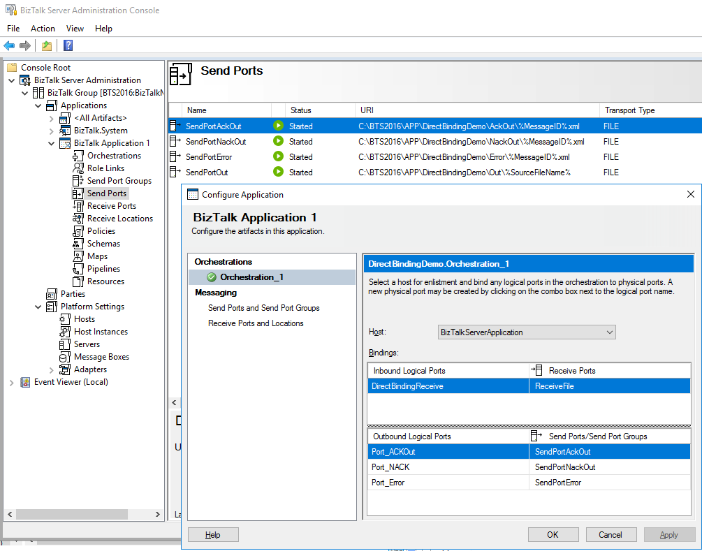The height and width of the screenshot is (551, 702).
Task: Open the Help menu
Action: [x=103, y=28]
